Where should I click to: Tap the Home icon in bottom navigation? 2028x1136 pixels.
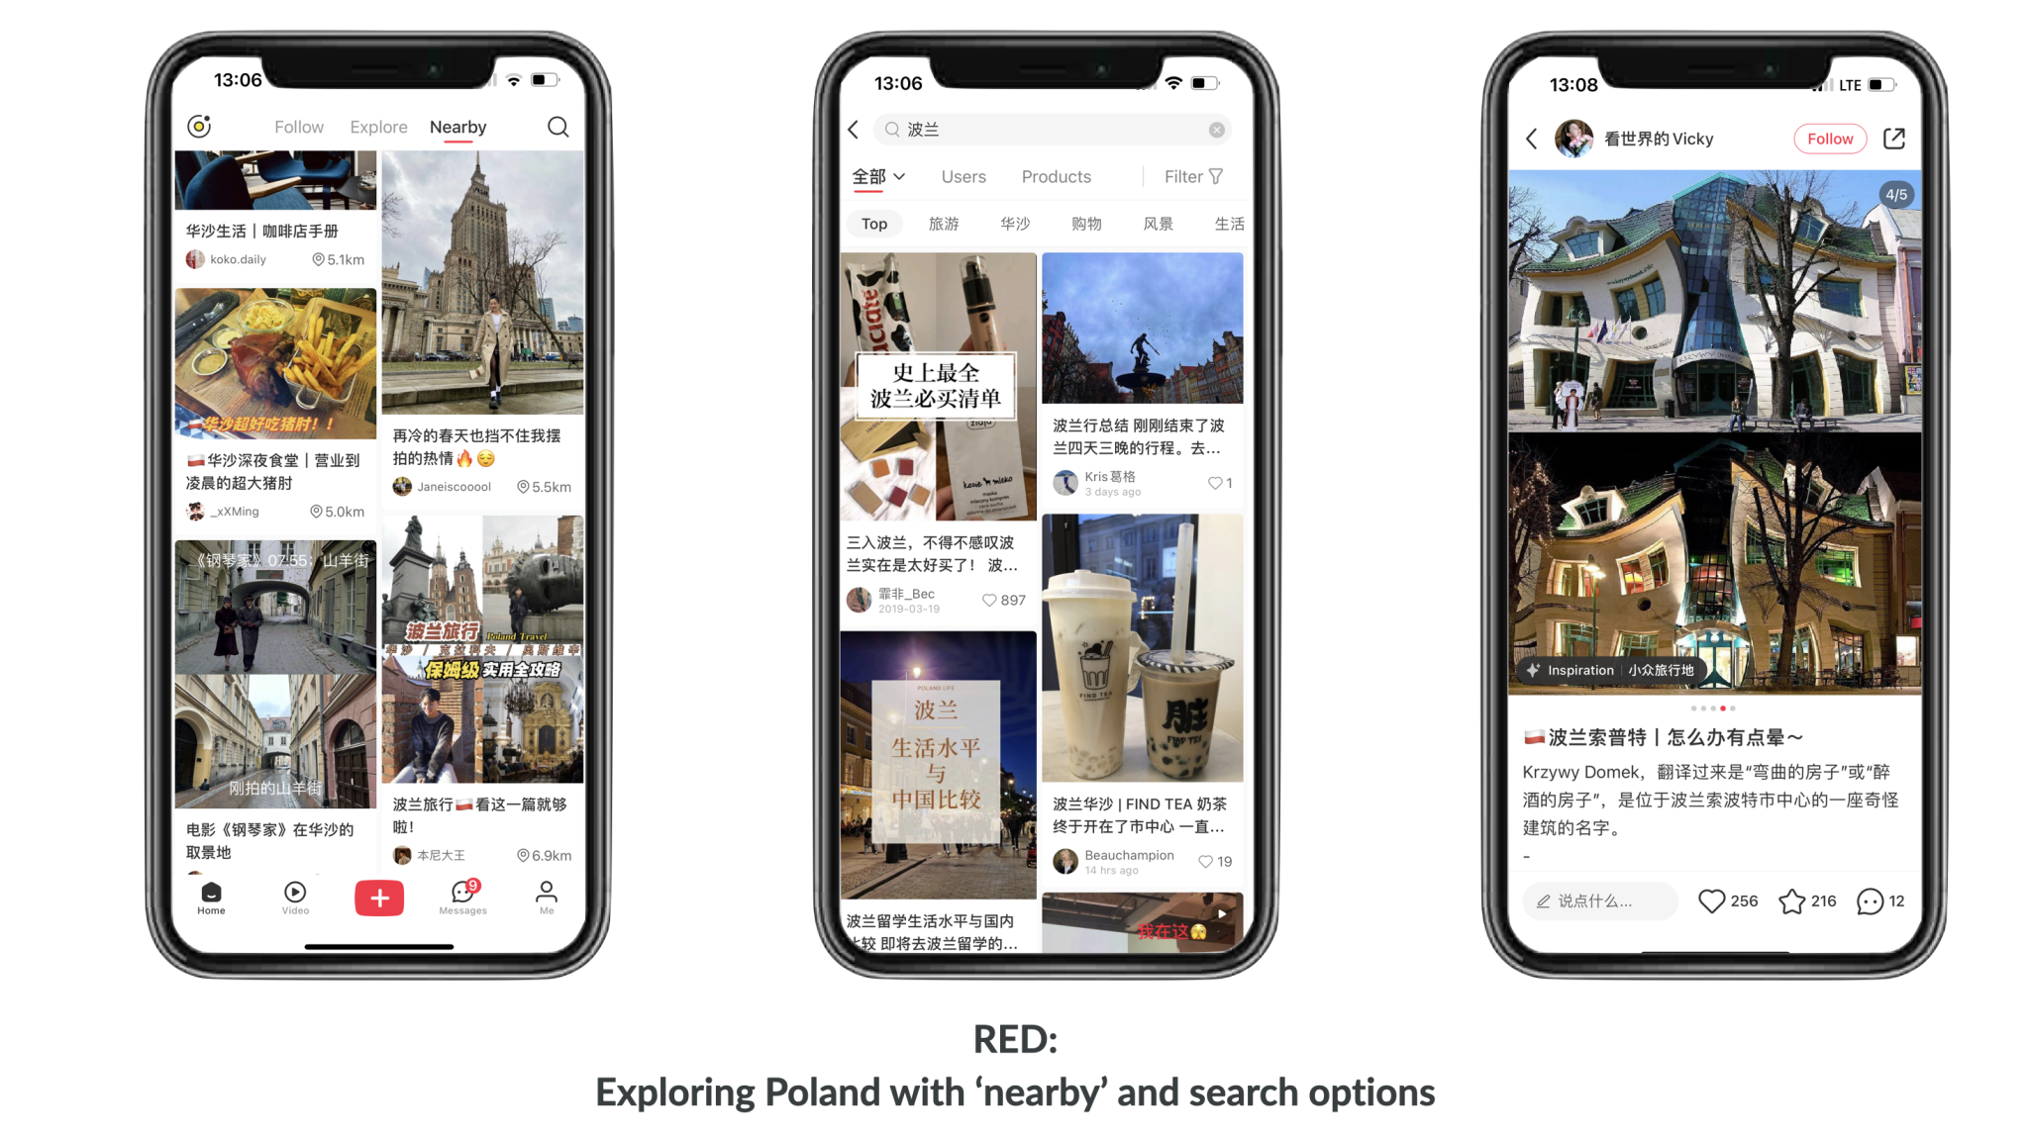pos(210,898)
